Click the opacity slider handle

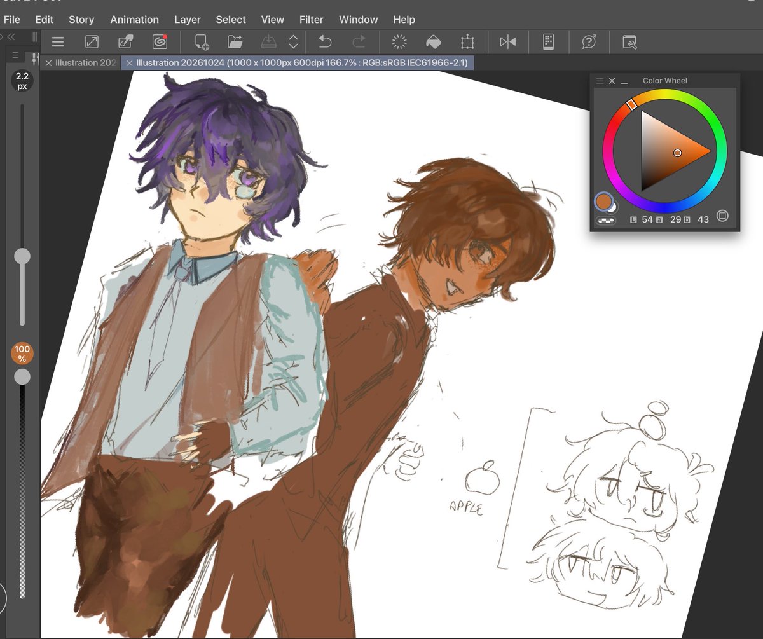(x=22, y=376)
